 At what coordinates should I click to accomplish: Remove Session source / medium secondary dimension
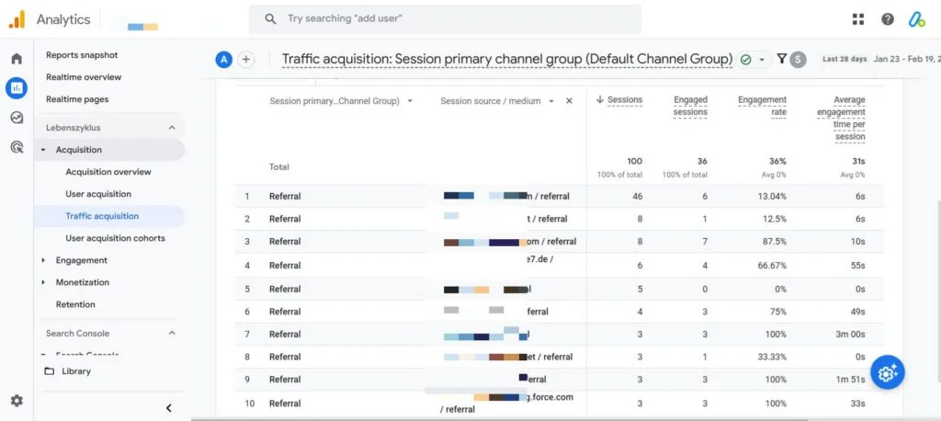click(569, 101)
